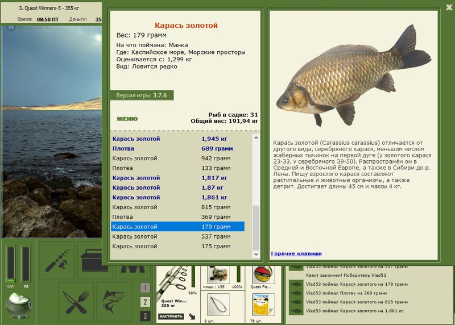The width and height of the screenshot is (455, 325).
Task: Select Карась золотой 1,945 кг row
Action: [177, 139]
